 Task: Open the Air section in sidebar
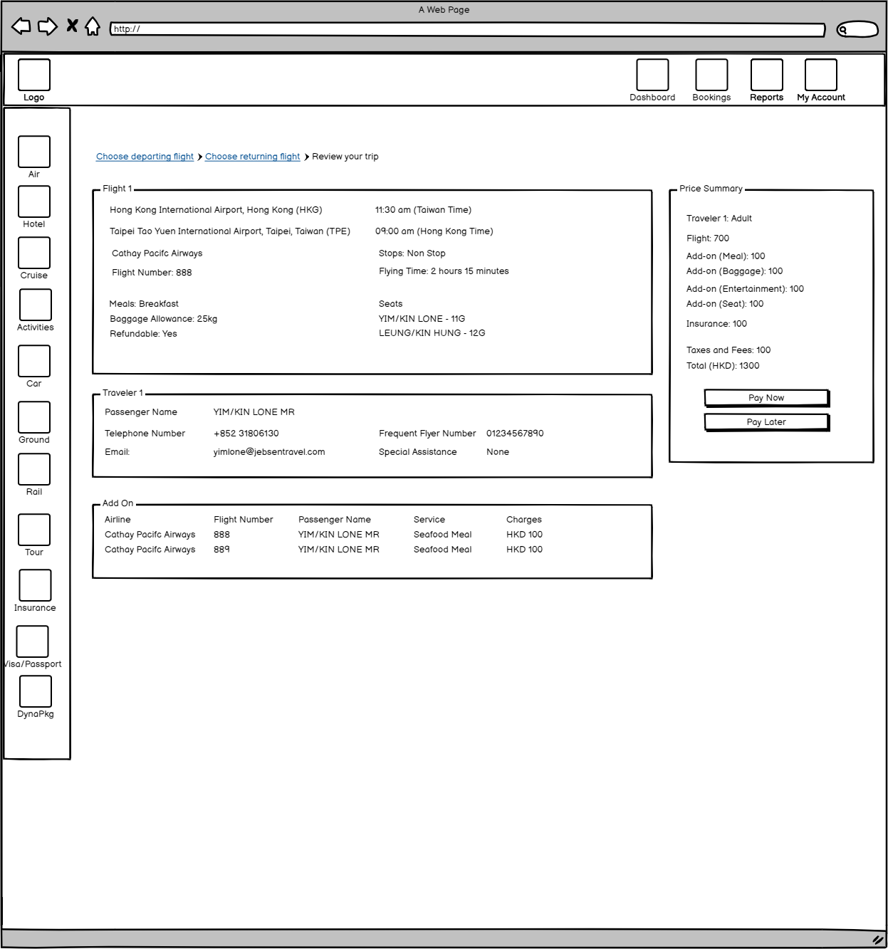pos(34,152)
